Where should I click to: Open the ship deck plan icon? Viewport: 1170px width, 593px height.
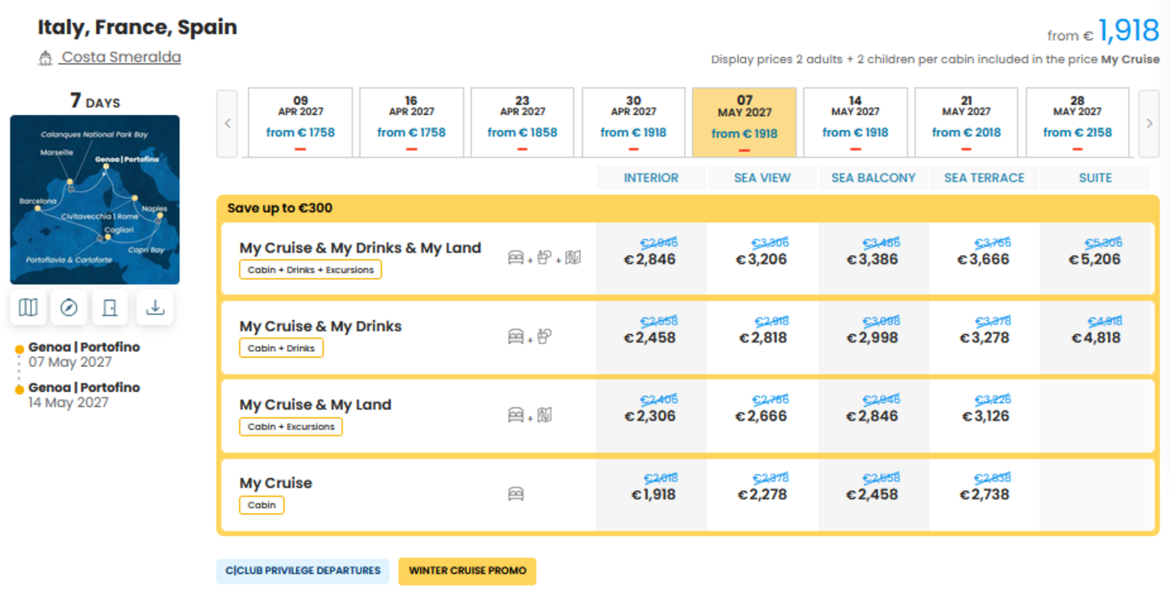(x=110, y=308)
